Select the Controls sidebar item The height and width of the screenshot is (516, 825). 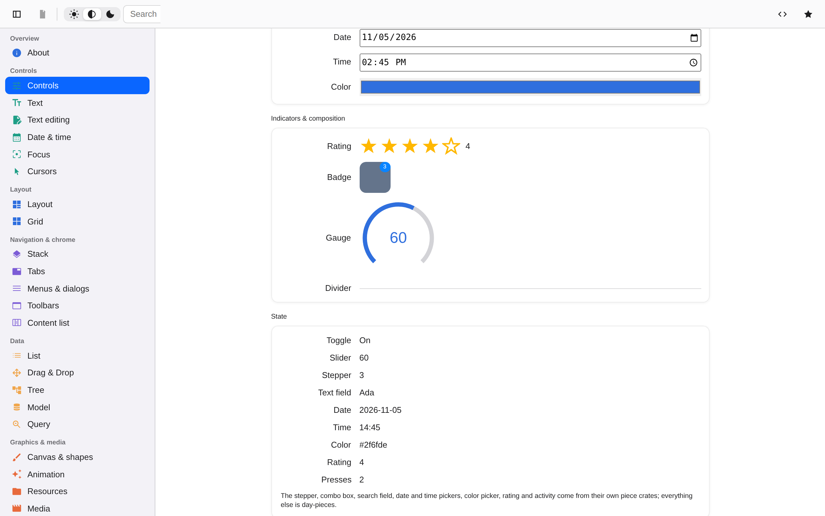click(77, 85)
